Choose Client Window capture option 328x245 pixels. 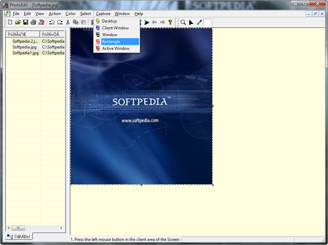(x=117, y=28)
